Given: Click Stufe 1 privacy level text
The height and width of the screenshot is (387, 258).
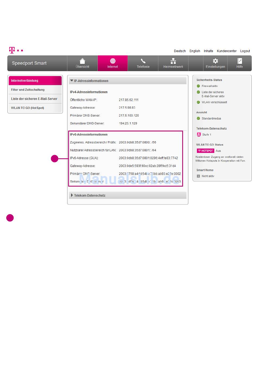Looking at the screenshot, I should pos(207,135).
